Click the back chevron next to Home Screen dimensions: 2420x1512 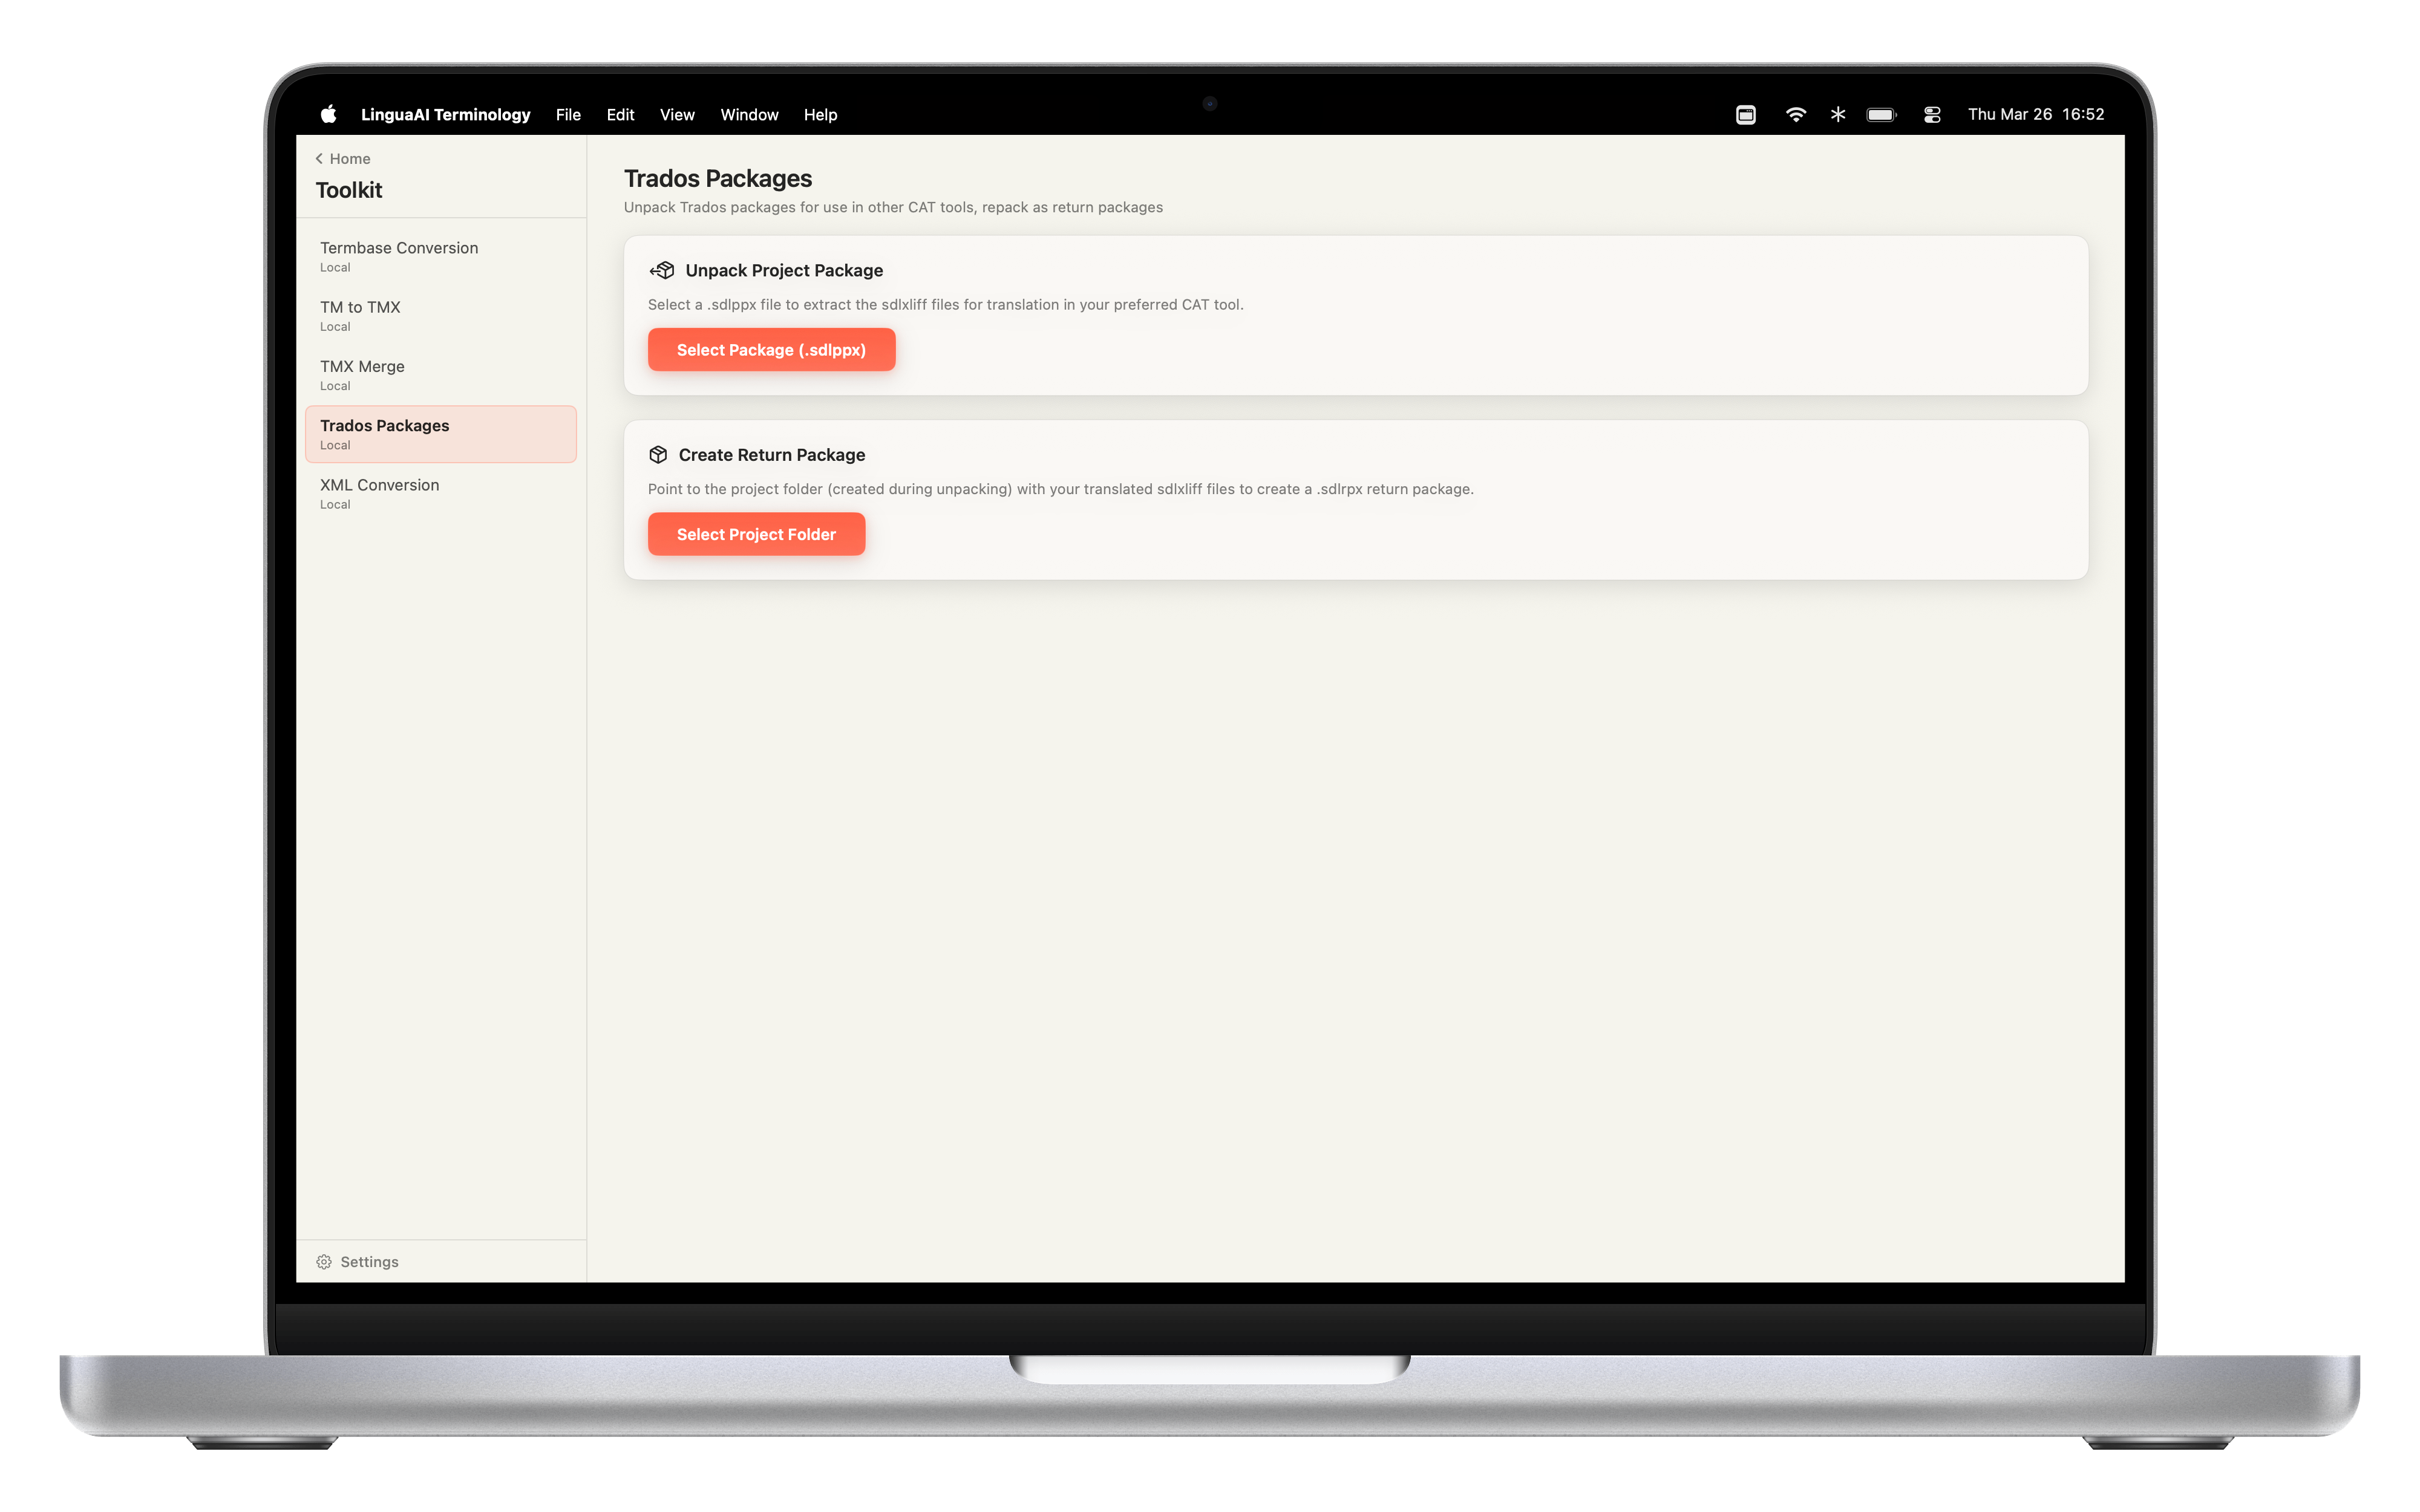tap(319, 158)
